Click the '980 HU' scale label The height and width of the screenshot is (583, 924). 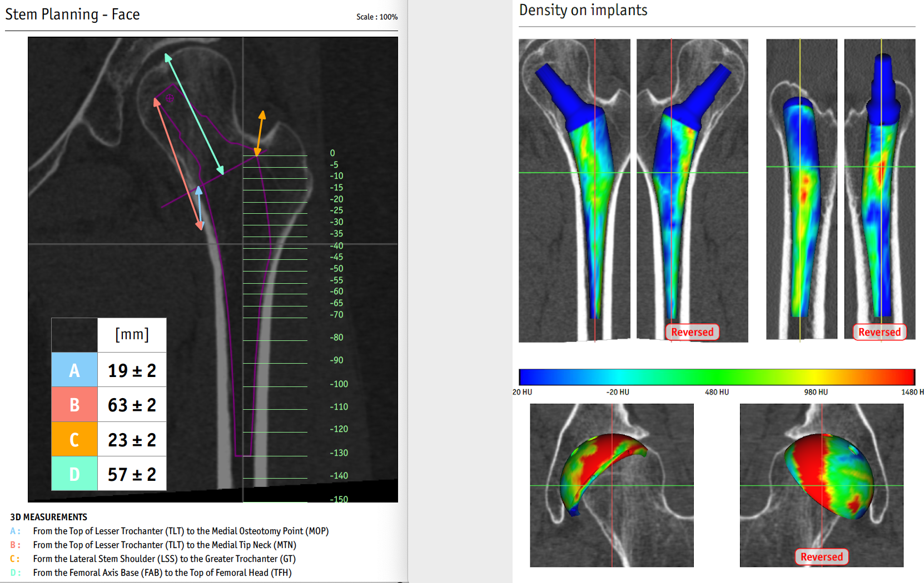coord(816,392)
